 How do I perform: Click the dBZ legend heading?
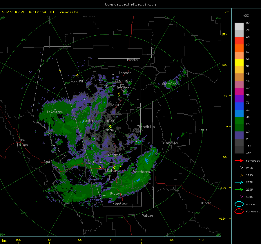click(x=246, y=16)
